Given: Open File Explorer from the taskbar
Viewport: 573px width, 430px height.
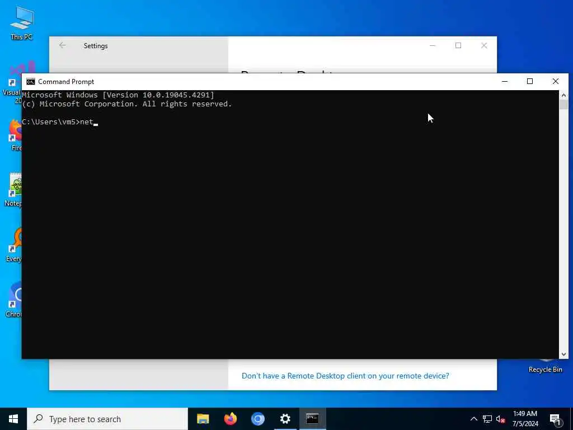Looking at the screenshot, I should tap(203, 419).
